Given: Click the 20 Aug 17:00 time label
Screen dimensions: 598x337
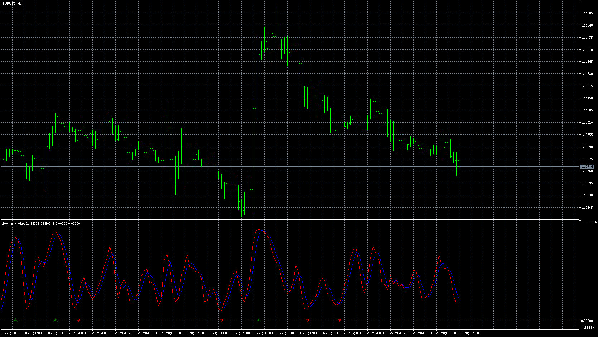Looking at the screenshot, I should pyautogui.click(x=56, y=333).
